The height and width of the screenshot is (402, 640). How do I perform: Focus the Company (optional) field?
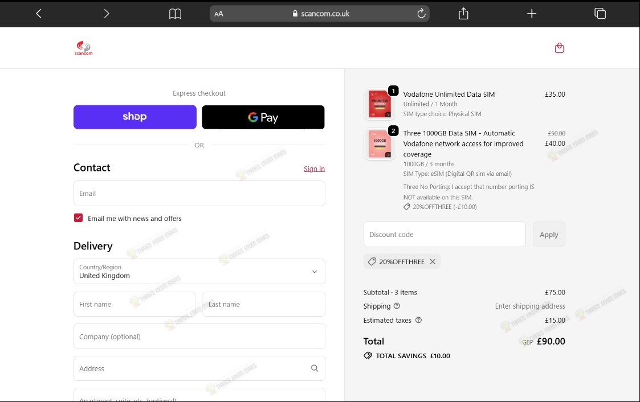pyautogui.click(x=199, y=337)
